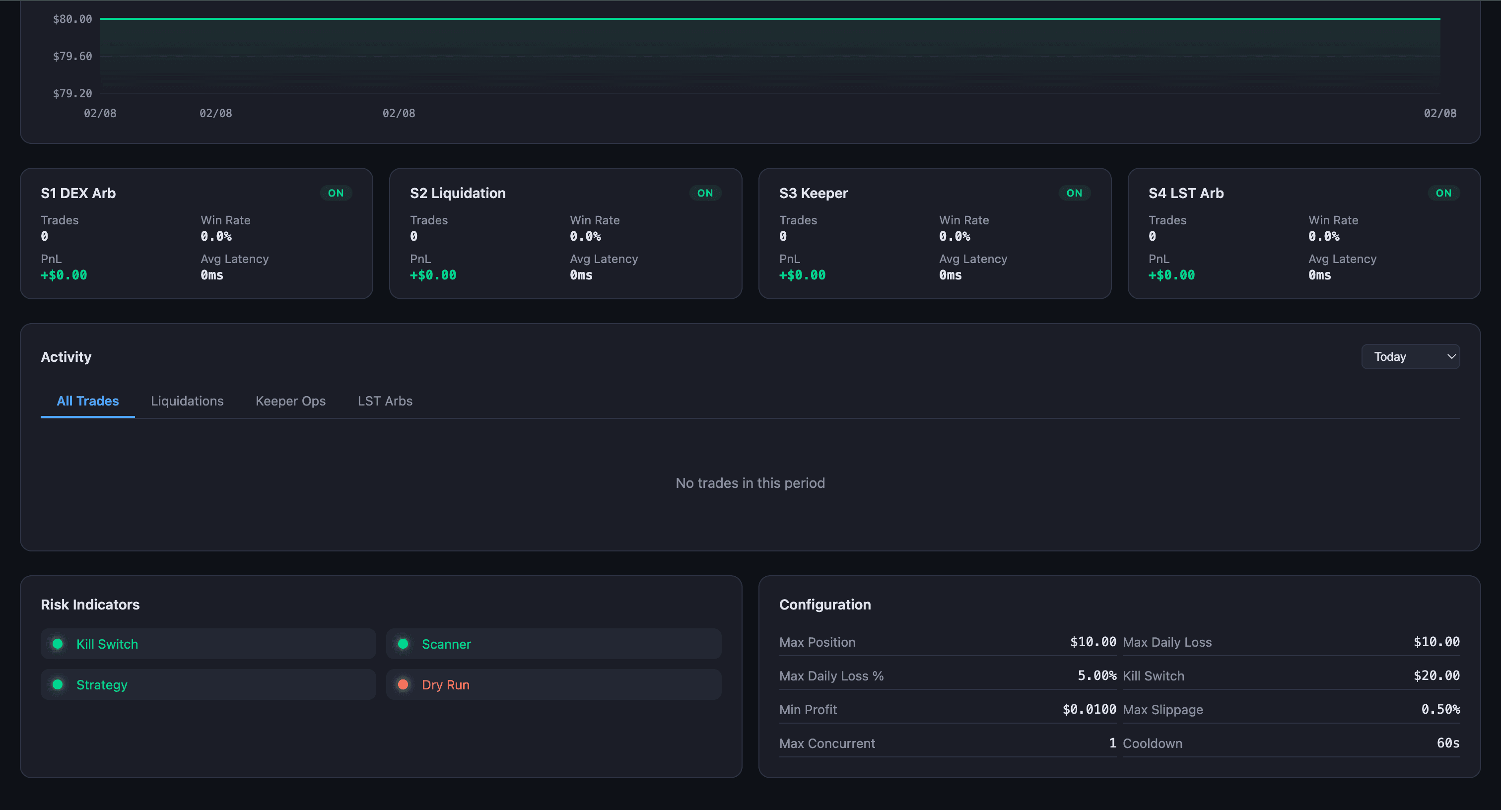Click the Configuration panel heading
Viewport: 1501px width, 810px height.
825,605
